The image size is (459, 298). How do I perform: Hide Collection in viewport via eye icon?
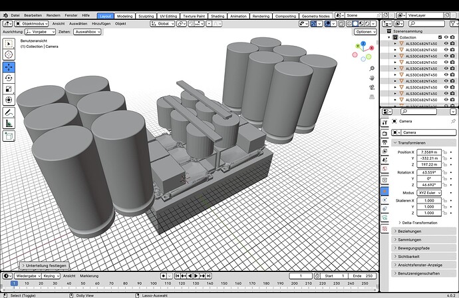click(x=446, y=37)
